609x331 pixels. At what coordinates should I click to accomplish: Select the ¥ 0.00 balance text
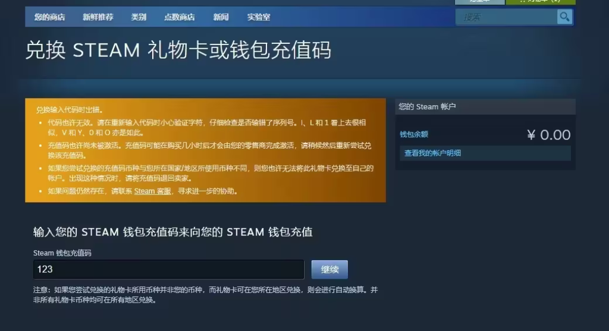[548, 135]
